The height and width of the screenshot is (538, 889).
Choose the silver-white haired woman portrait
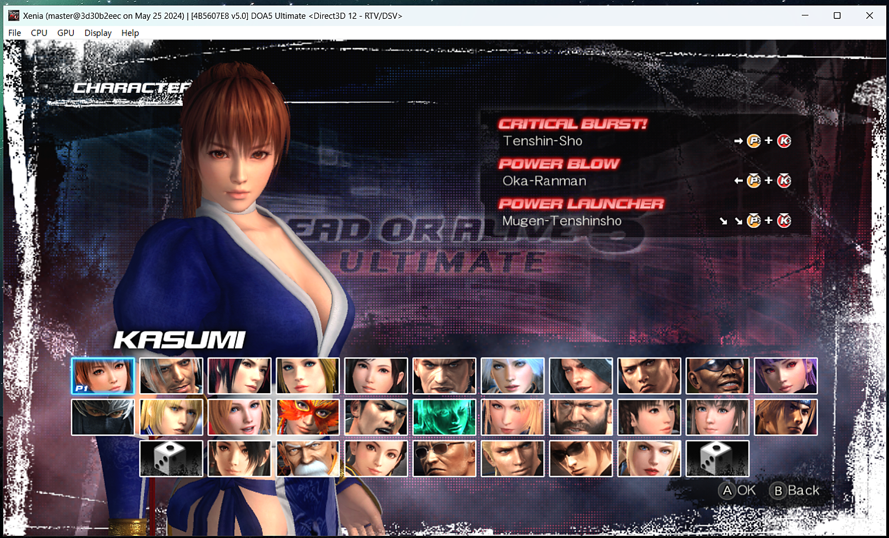click(x=513, y=376)
